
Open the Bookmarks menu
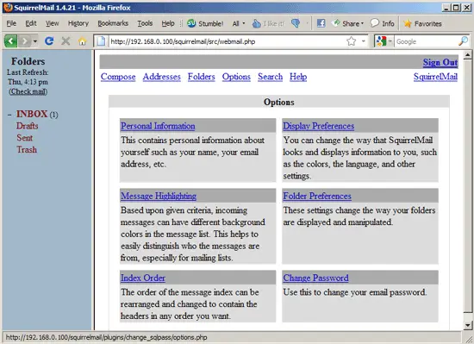[113, 23]
